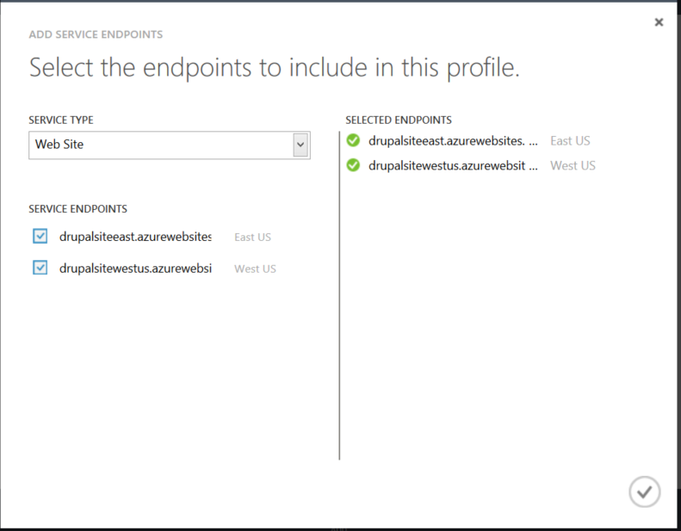The width and height of the screenshot is (681, 531).
Task: Click East US region in Selected Endpoints
Action: 570,140
